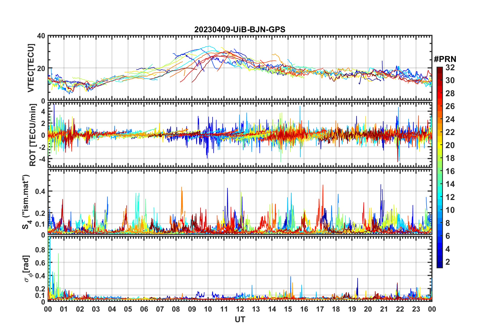Click colorbar tick label "18"
This screenshot has width=480, height=335.
pos(450,158)
